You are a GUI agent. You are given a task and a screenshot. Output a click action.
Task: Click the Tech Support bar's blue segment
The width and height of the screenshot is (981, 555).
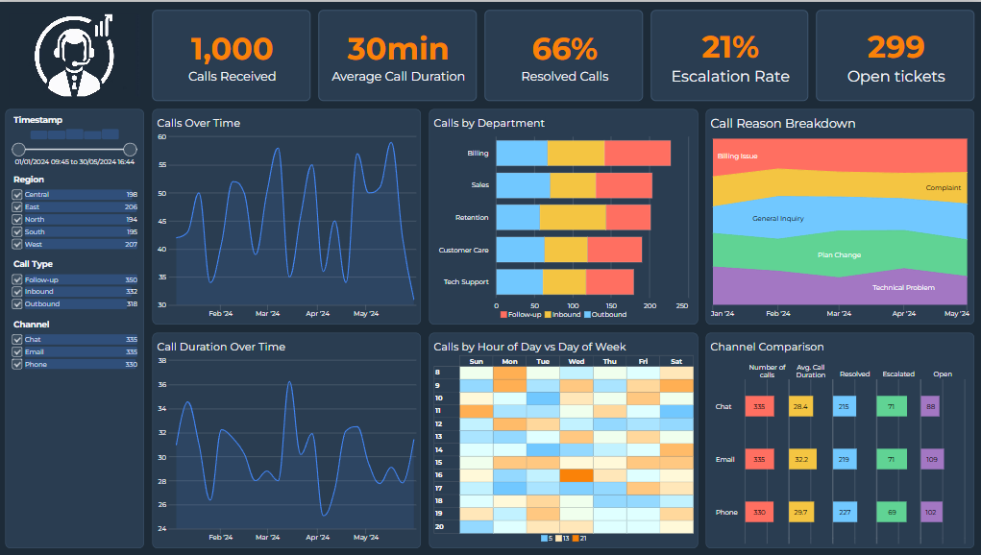tap(519, 282)
